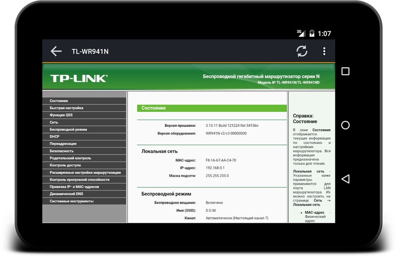
Task: Tap the Android recent apps square button
Action: [345, 71]
